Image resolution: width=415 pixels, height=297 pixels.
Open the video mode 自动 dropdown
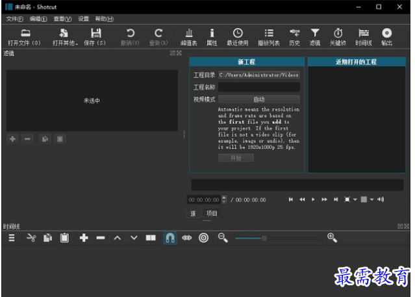pyautogui.click(x=259, y=99)
